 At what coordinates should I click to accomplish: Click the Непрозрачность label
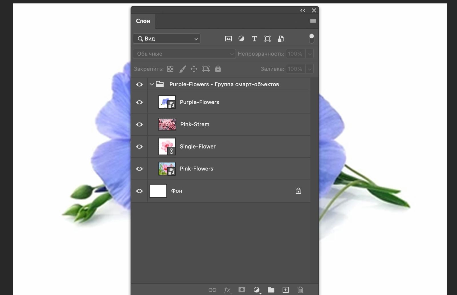261,54
